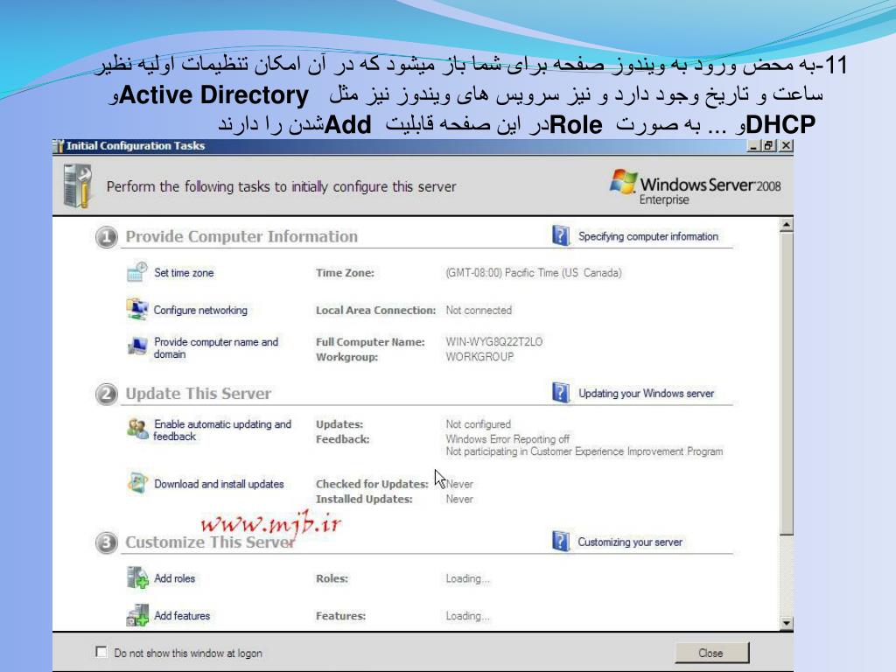
Task: Click the Add features icon
Action: [x=137, y=615]
